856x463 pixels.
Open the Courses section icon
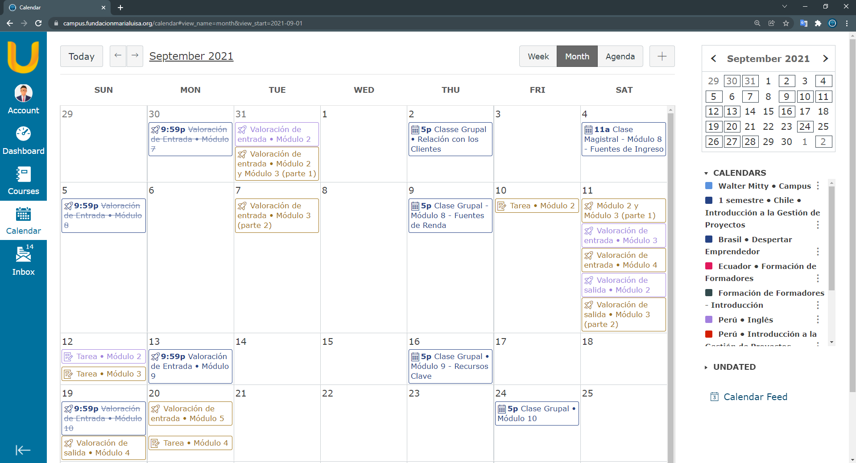coord(23,174)
